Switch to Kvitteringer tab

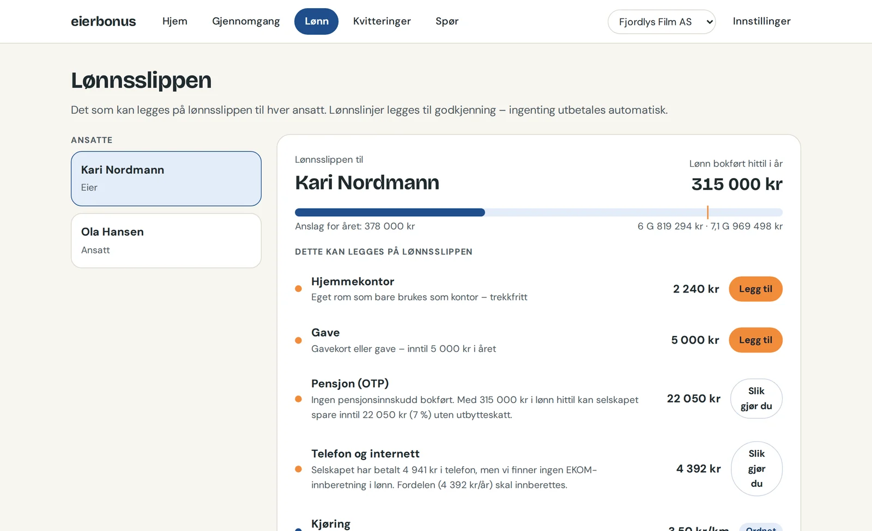pyautogui.click(x=382, y=21)
